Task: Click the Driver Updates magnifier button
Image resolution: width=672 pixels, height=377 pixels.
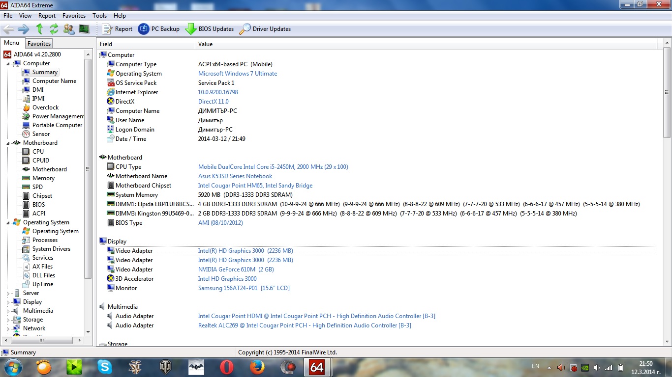Action: point(265,29)
